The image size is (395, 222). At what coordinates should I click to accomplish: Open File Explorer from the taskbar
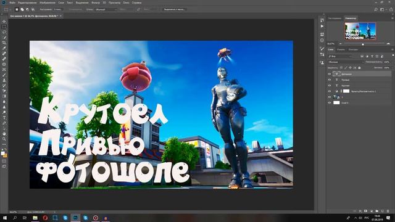coord(35,218)
